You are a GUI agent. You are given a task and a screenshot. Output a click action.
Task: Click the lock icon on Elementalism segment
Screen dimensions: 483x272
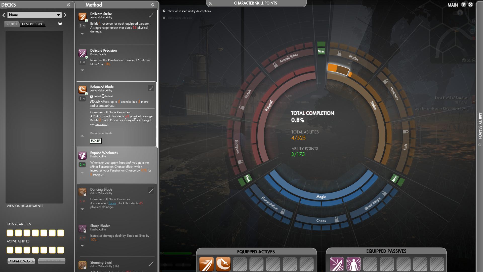pos(283,211)
